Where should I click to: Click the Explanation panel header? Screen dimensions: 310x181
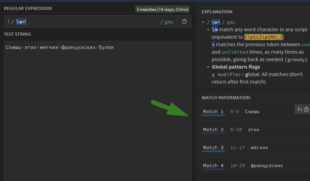pos(217,12)
